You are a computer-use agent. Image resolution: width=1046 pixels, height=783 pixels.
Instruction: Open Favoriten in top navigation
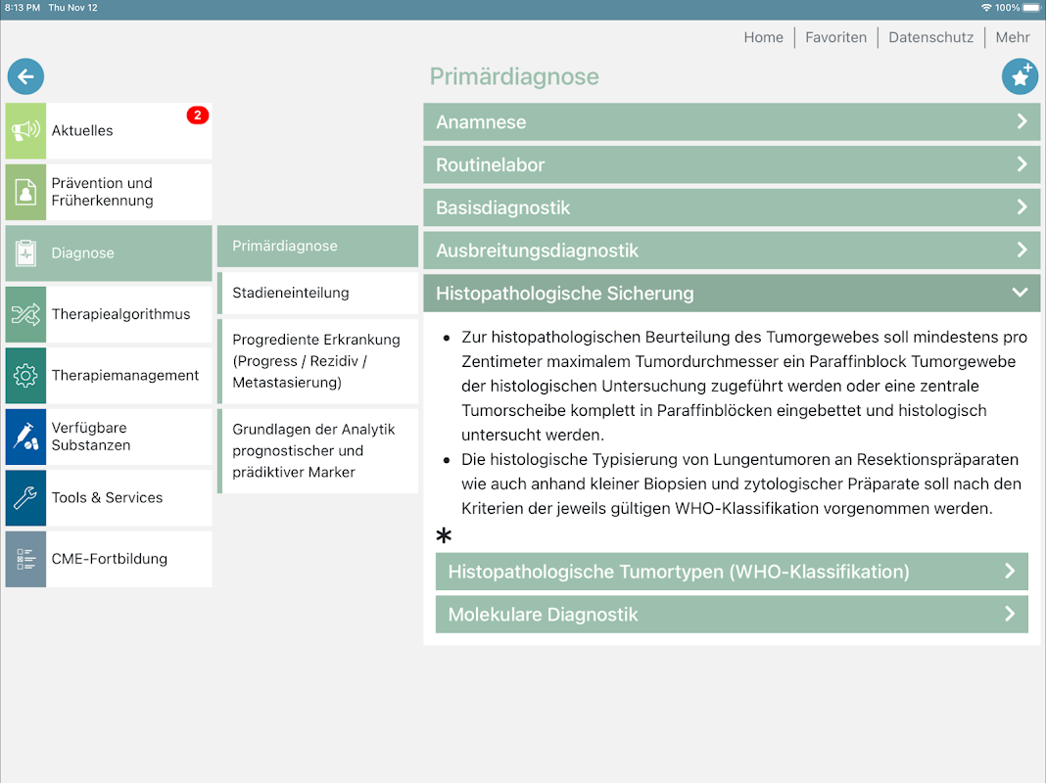point(835,37)
